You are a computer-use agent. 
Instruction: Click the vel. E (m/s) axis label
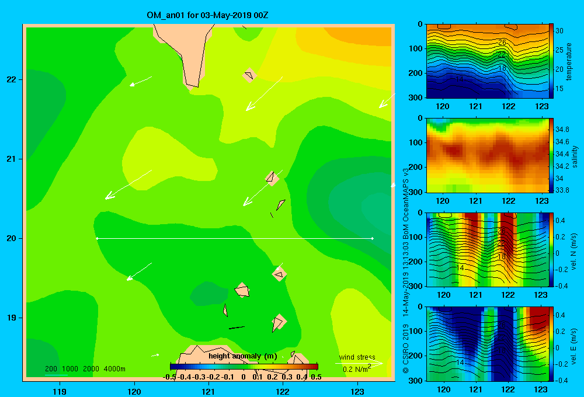click(574, 346)
